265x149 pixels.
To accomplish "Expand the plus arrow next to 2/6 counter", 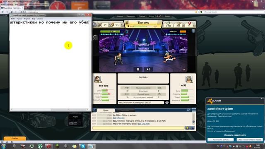I will click(109, 25).
